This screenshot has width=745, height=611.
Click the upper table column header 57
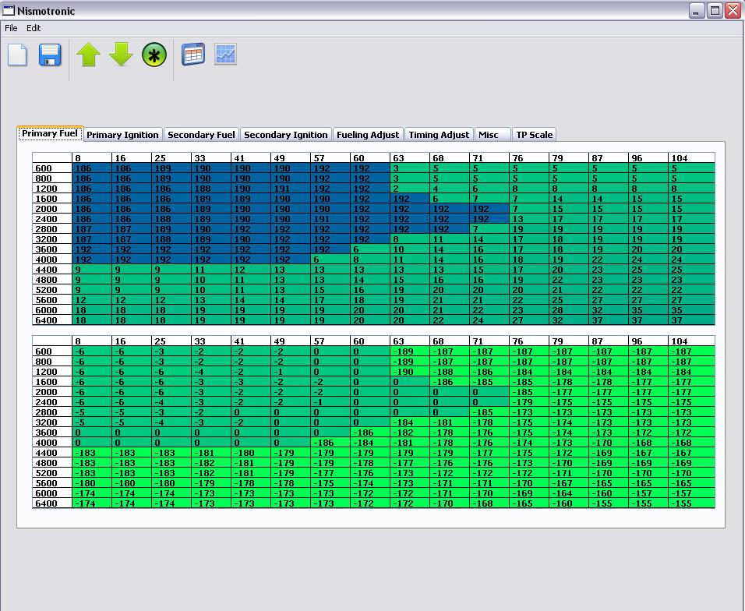click(x=330, y=157)
